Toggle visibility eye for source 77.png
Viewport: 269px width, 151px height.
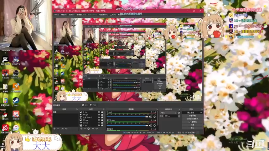click(x=99, y=120)
